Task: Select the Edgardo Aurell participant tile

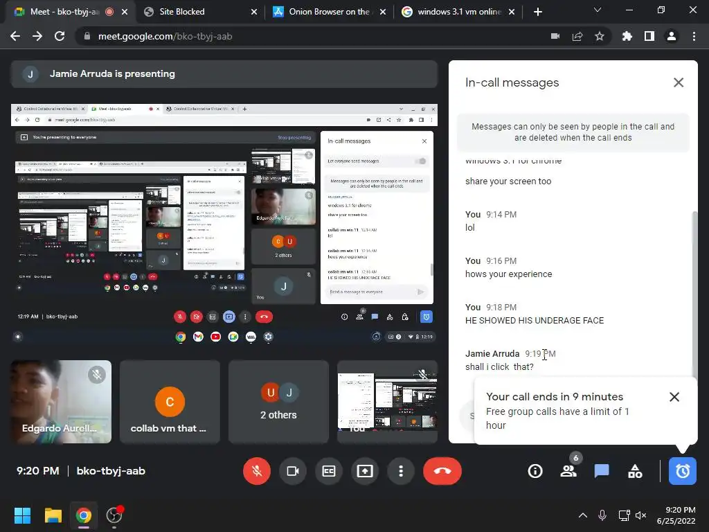Action: point(61,402)
